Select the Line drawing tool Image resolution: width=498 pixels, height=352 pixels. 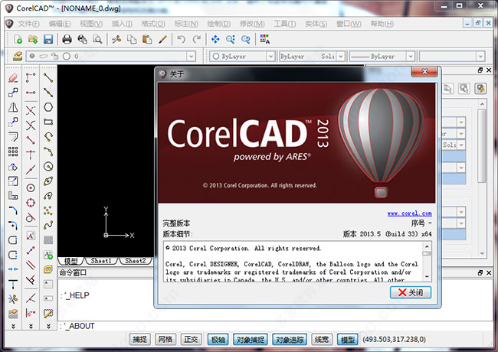(x=48, y=78)
